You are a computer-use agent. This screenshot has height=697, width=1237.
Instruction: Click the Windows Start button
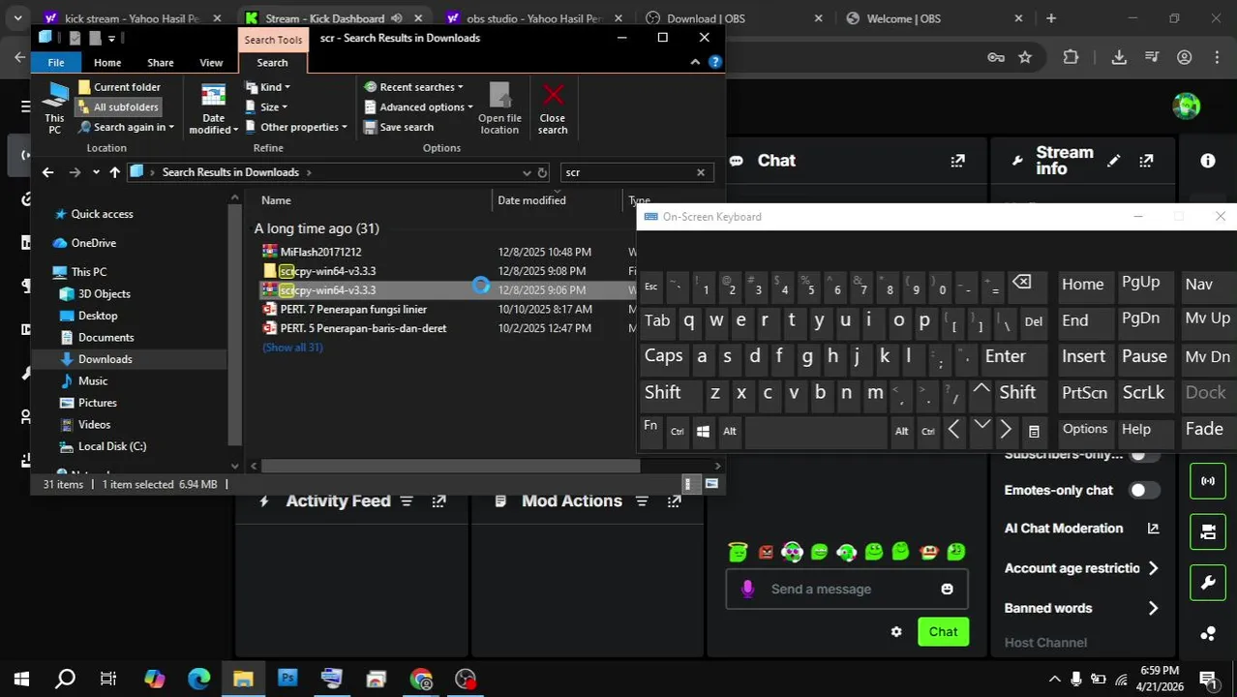tap(21, 679)
